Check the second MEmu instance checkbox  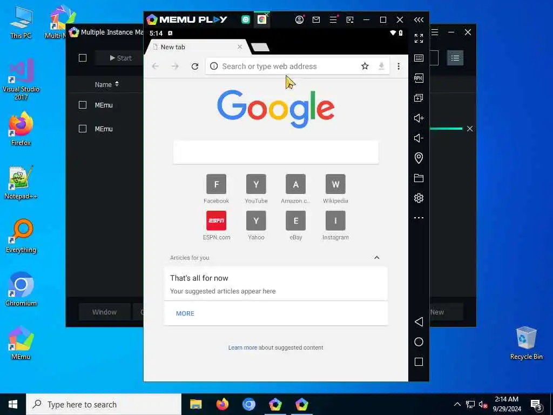pos(83,129)
